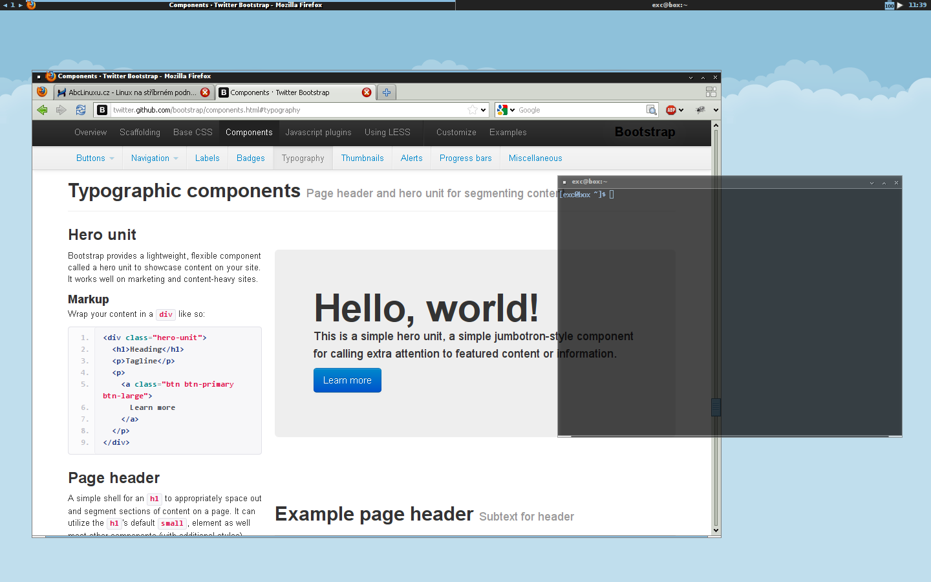This screenshot has height=582, width=931.
Task: Click the terminal prompt line
Action: [x=587, y=194]
